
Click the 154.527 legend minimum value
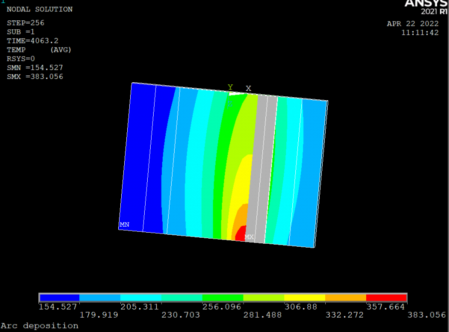coord(58,307)
